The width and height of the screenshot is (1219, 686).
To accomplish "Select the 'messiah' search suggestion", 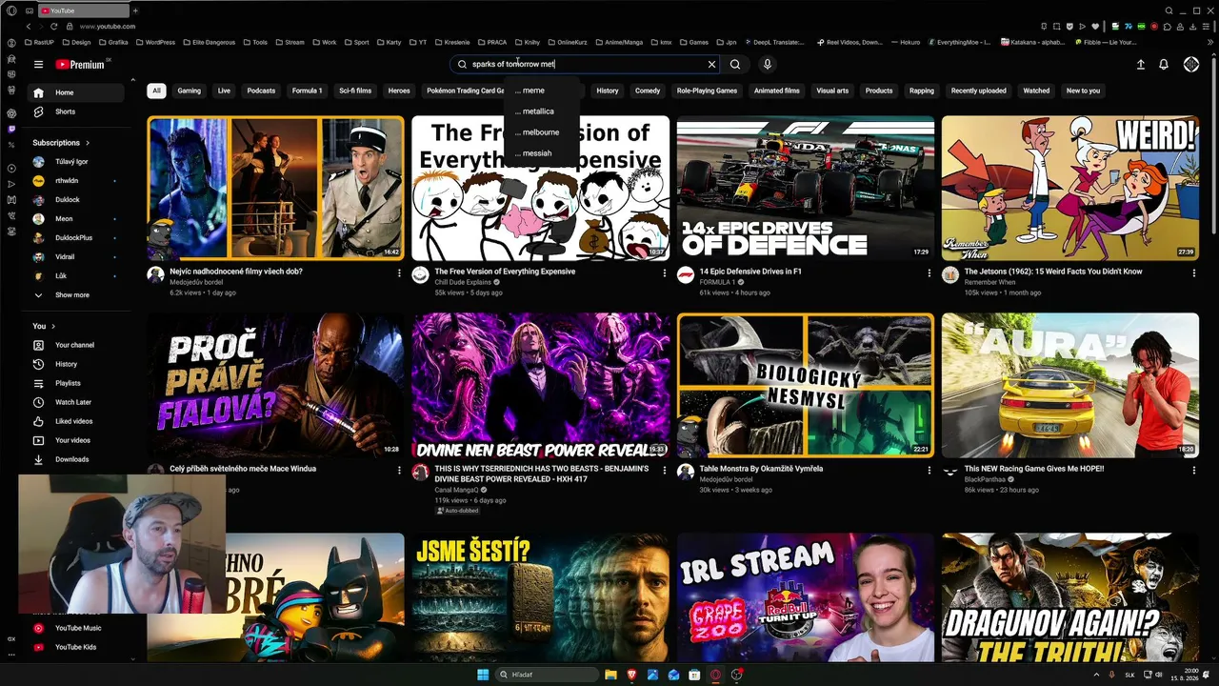I will pyautogui.click(x=542, y=153).
